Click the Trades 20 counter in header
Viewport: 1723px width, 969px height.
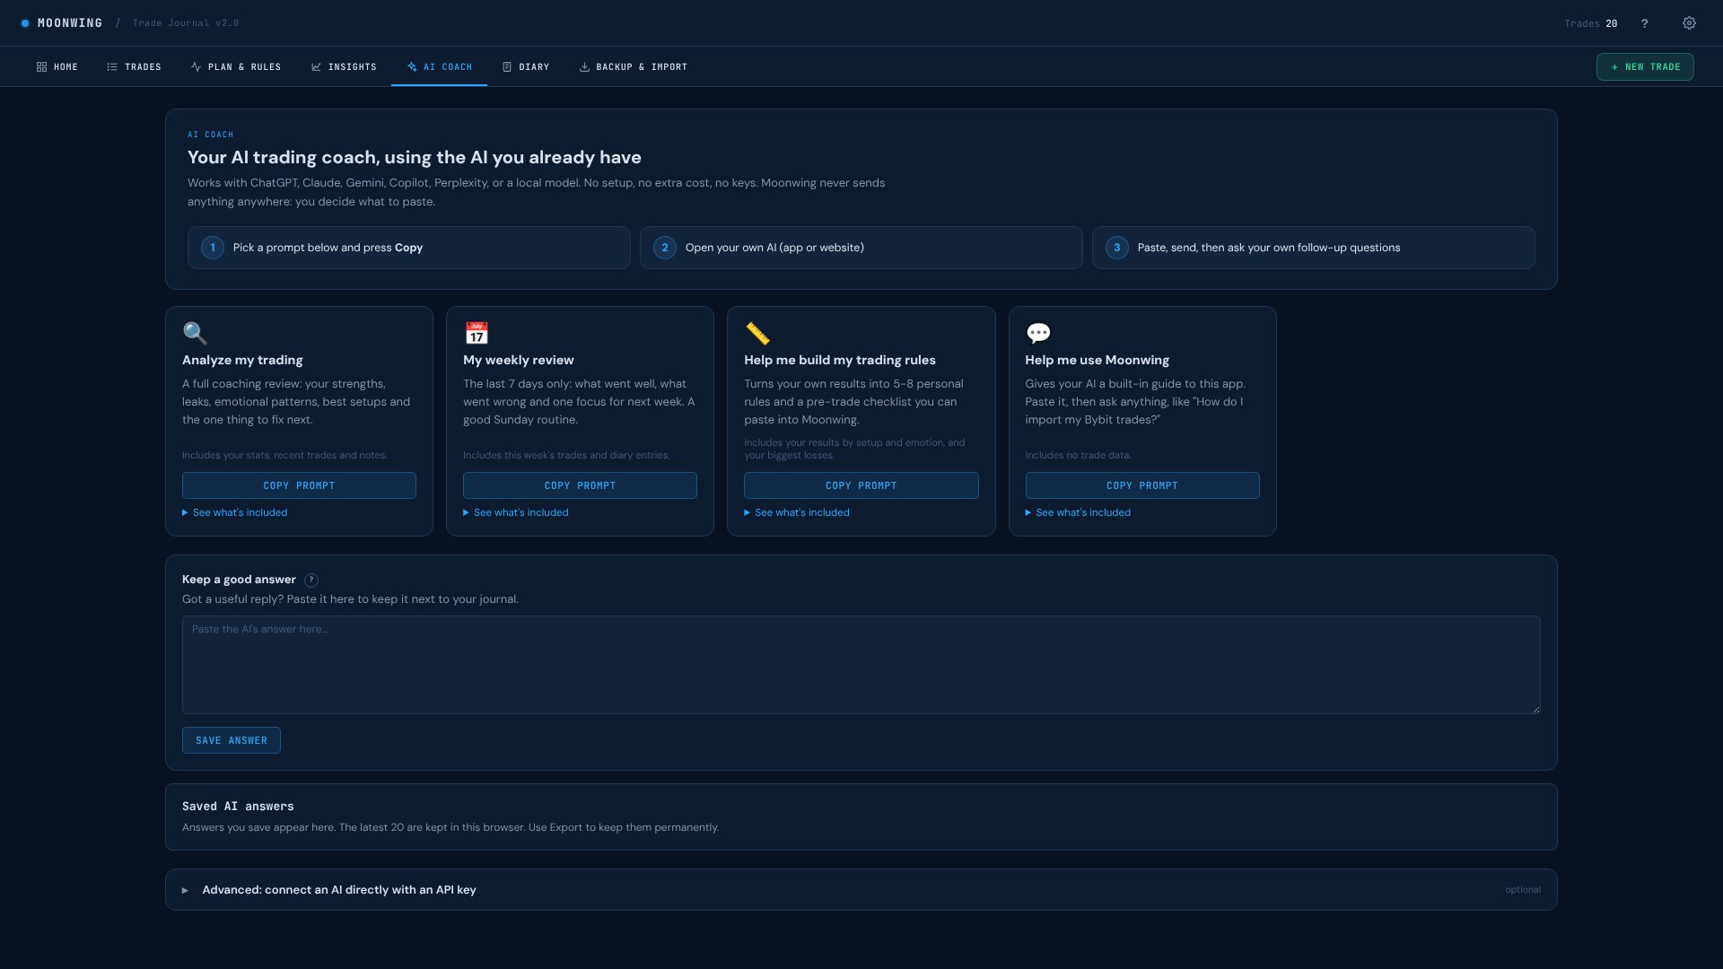(1590, 23)
